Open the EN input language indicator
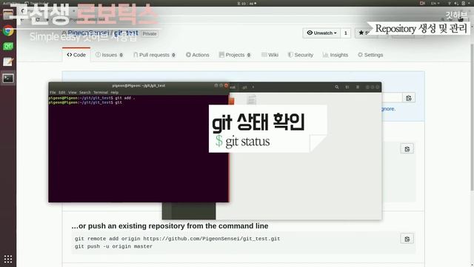This screenshot has height=267, width=474. point(435,3)
